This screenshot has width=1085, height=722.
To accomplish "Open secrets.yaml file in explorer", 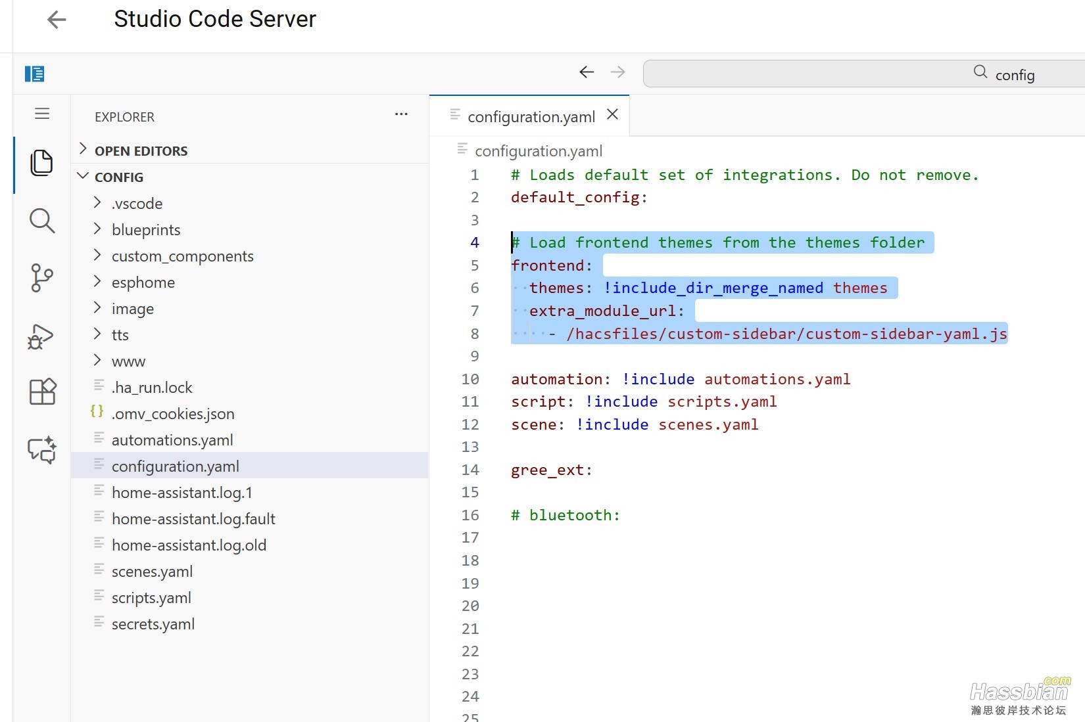I will [153, 624].
